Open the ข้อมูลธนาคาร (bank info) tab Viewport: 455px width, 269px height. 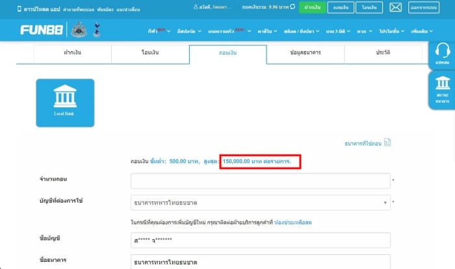point(305,53)
